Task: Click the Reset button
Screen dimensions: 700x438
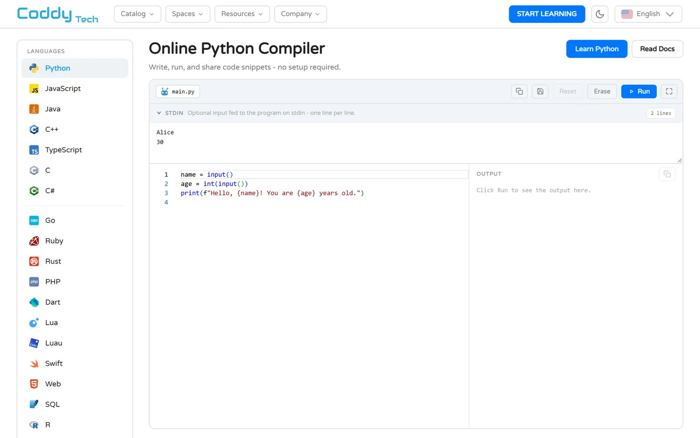Action: [x=568, y=92]
